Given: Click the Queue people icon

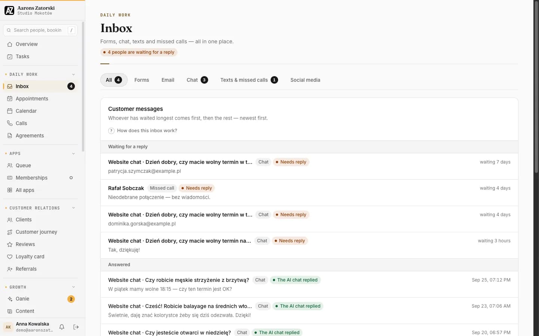Looking at the screenshot, I should (x=10, y=165).
